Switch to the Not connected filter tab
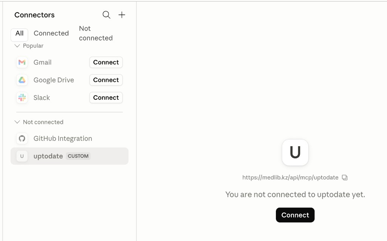This screenshot has height=241, width=387. [96, 33]
